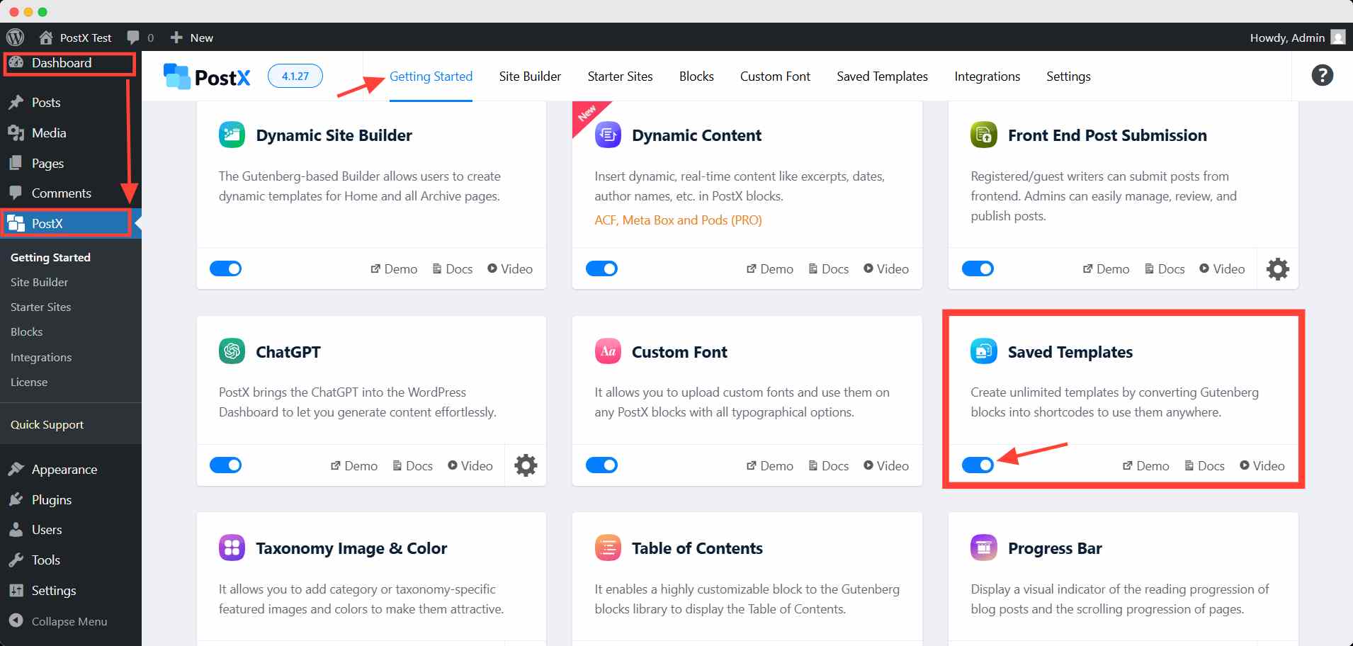
Task: Open the Blocks submenu link
Action: click(x=26, y=331)
